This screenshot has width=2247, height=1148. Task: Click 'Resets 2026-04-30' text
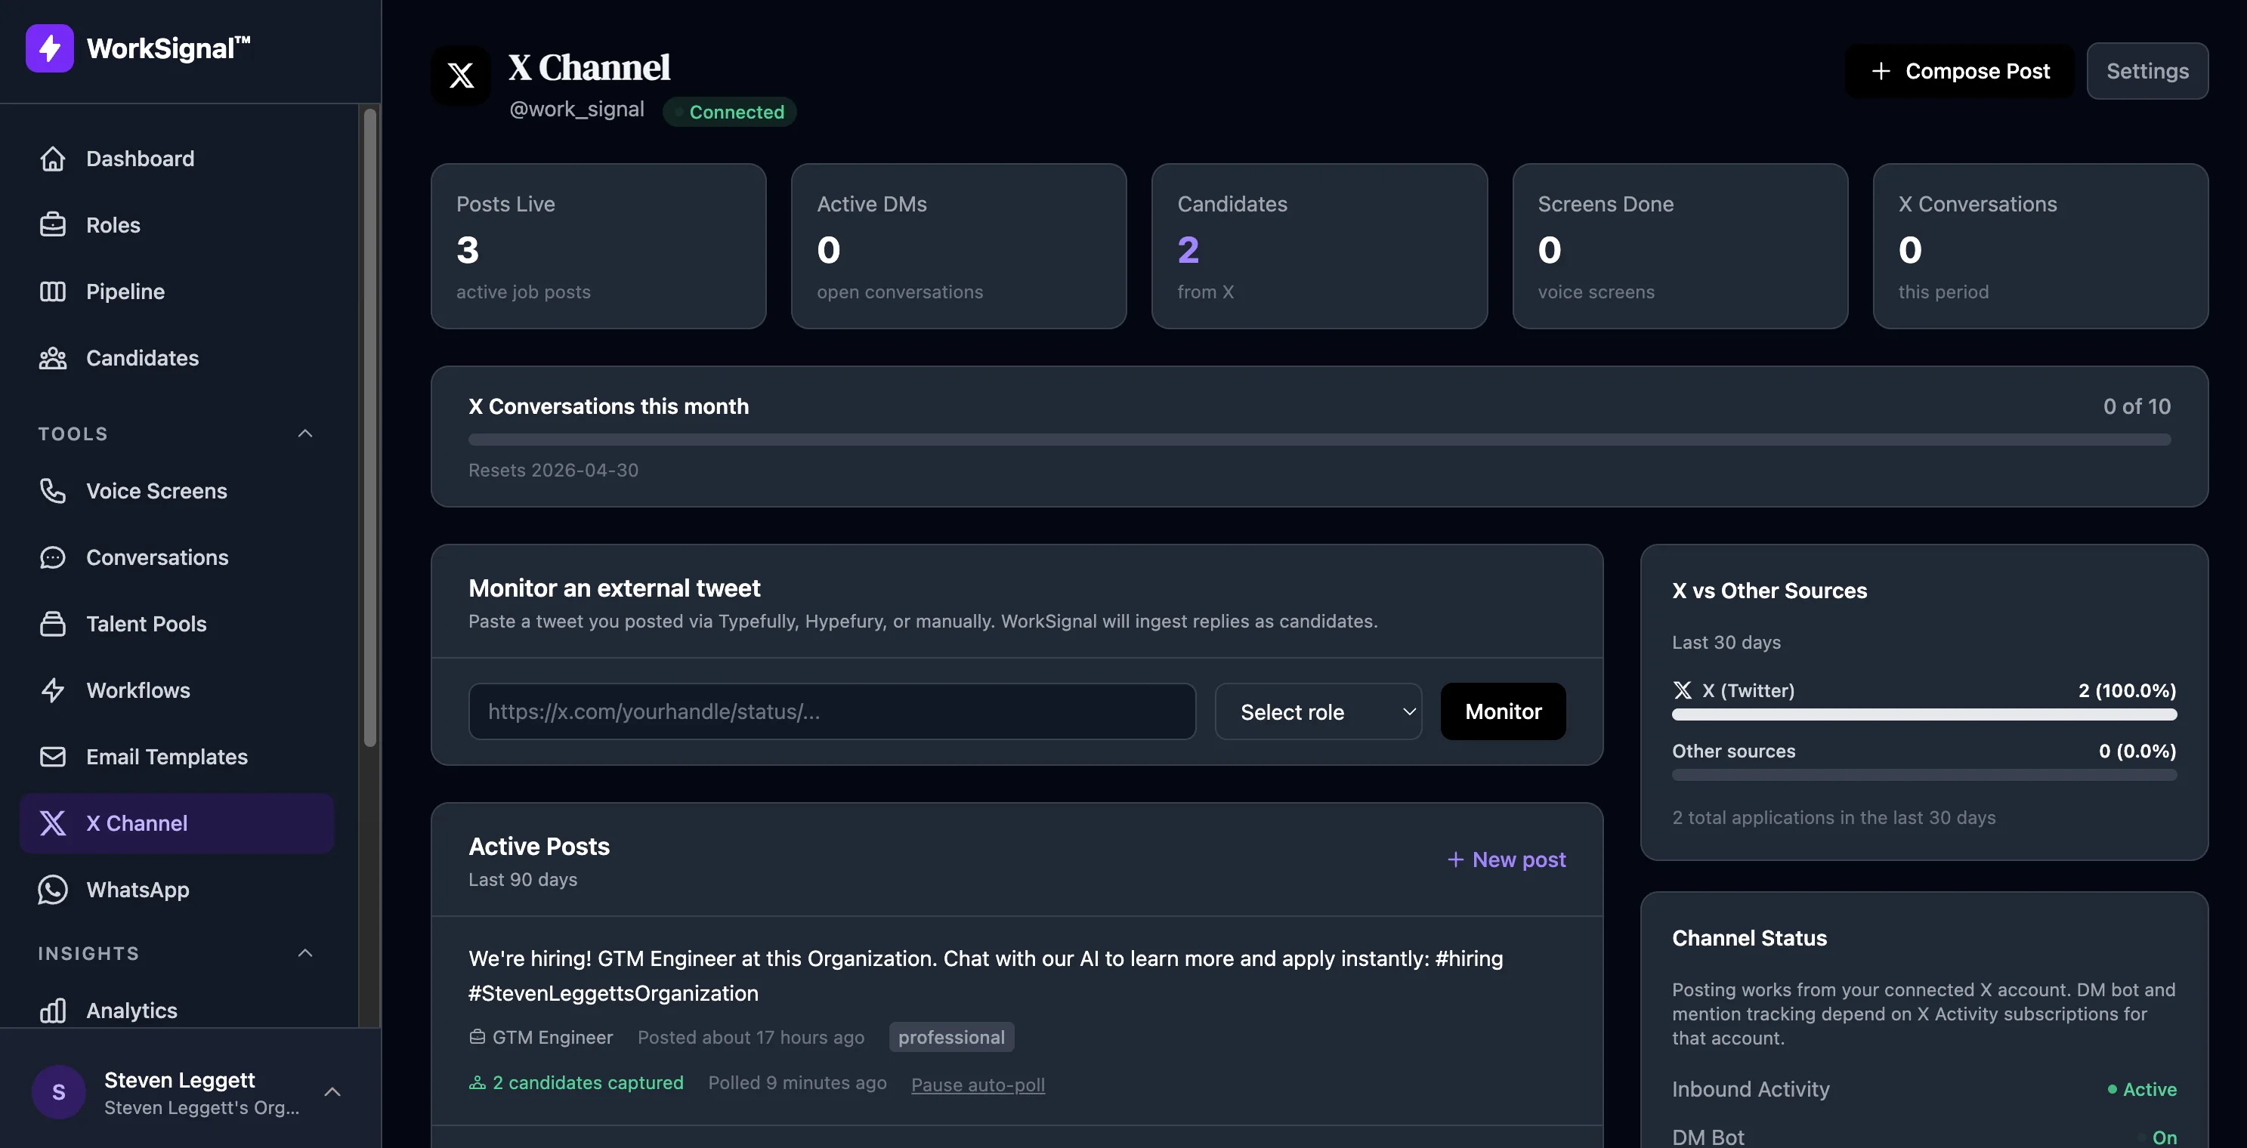tap(553, 470)
